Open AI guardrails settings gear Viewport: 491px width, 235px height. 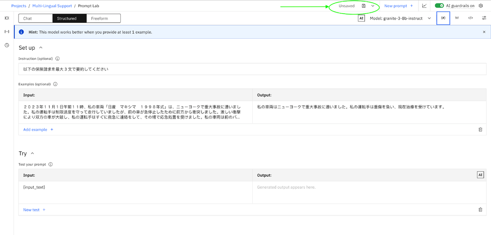click(481, 6)
